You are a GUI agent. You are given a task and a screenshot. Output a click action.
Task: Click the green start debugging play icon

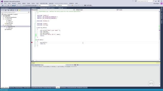(x=24, y=5)
